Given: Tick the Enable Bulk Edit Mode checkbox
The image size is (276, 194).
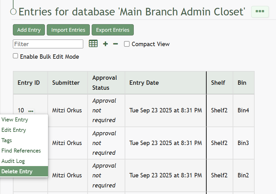Looking at the screenshot, I should coord(15,56).
